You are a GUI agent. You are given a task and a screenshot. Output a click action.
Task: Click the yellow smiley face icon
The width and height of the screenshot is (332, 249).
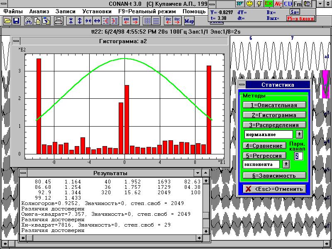[x=249, y=4]
